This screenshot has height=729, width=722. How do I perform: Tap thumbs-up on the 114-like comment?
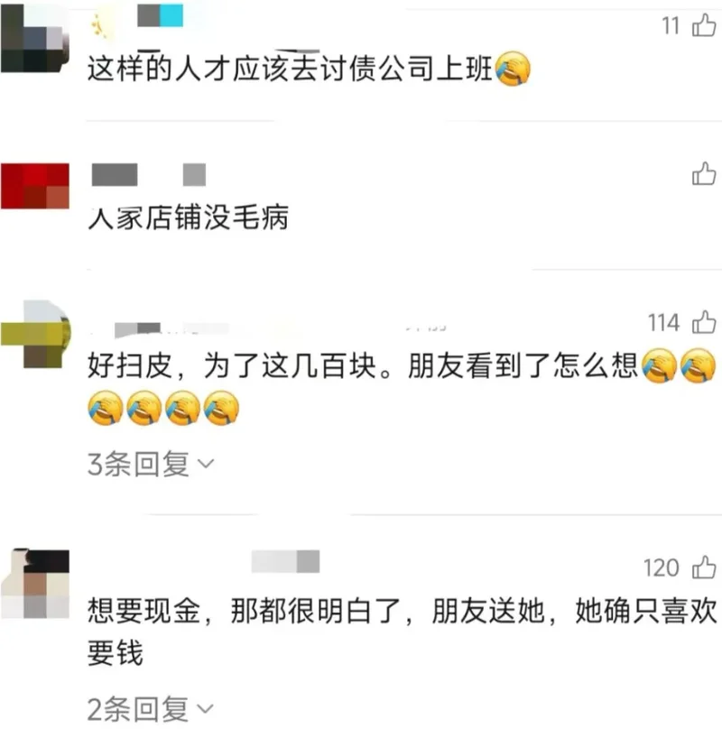704,322
